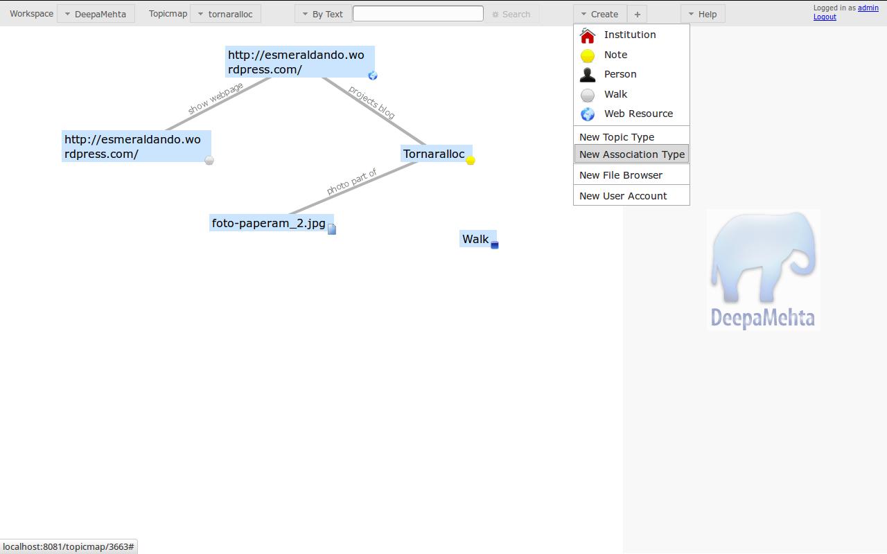The width and height of the screenshot is (887, 554).
Task: Open the Help dropdown menu
Action: [703, 14]
